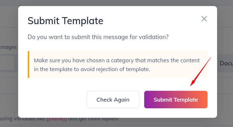Image resolution: width=233 pixels, height=127 pixels.
Task: Click the validation question text
Action: tap(98, 37)
